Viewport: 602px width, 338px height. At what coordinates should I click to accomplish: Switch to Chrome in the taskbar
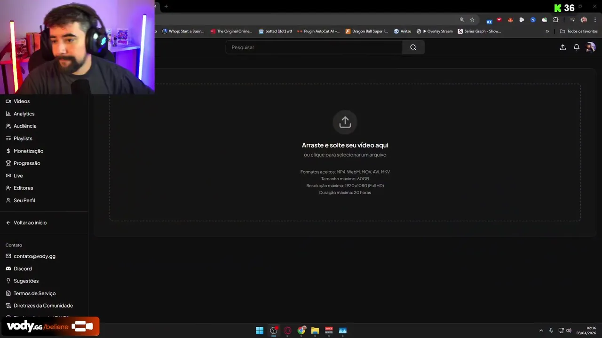coord(301,330)
